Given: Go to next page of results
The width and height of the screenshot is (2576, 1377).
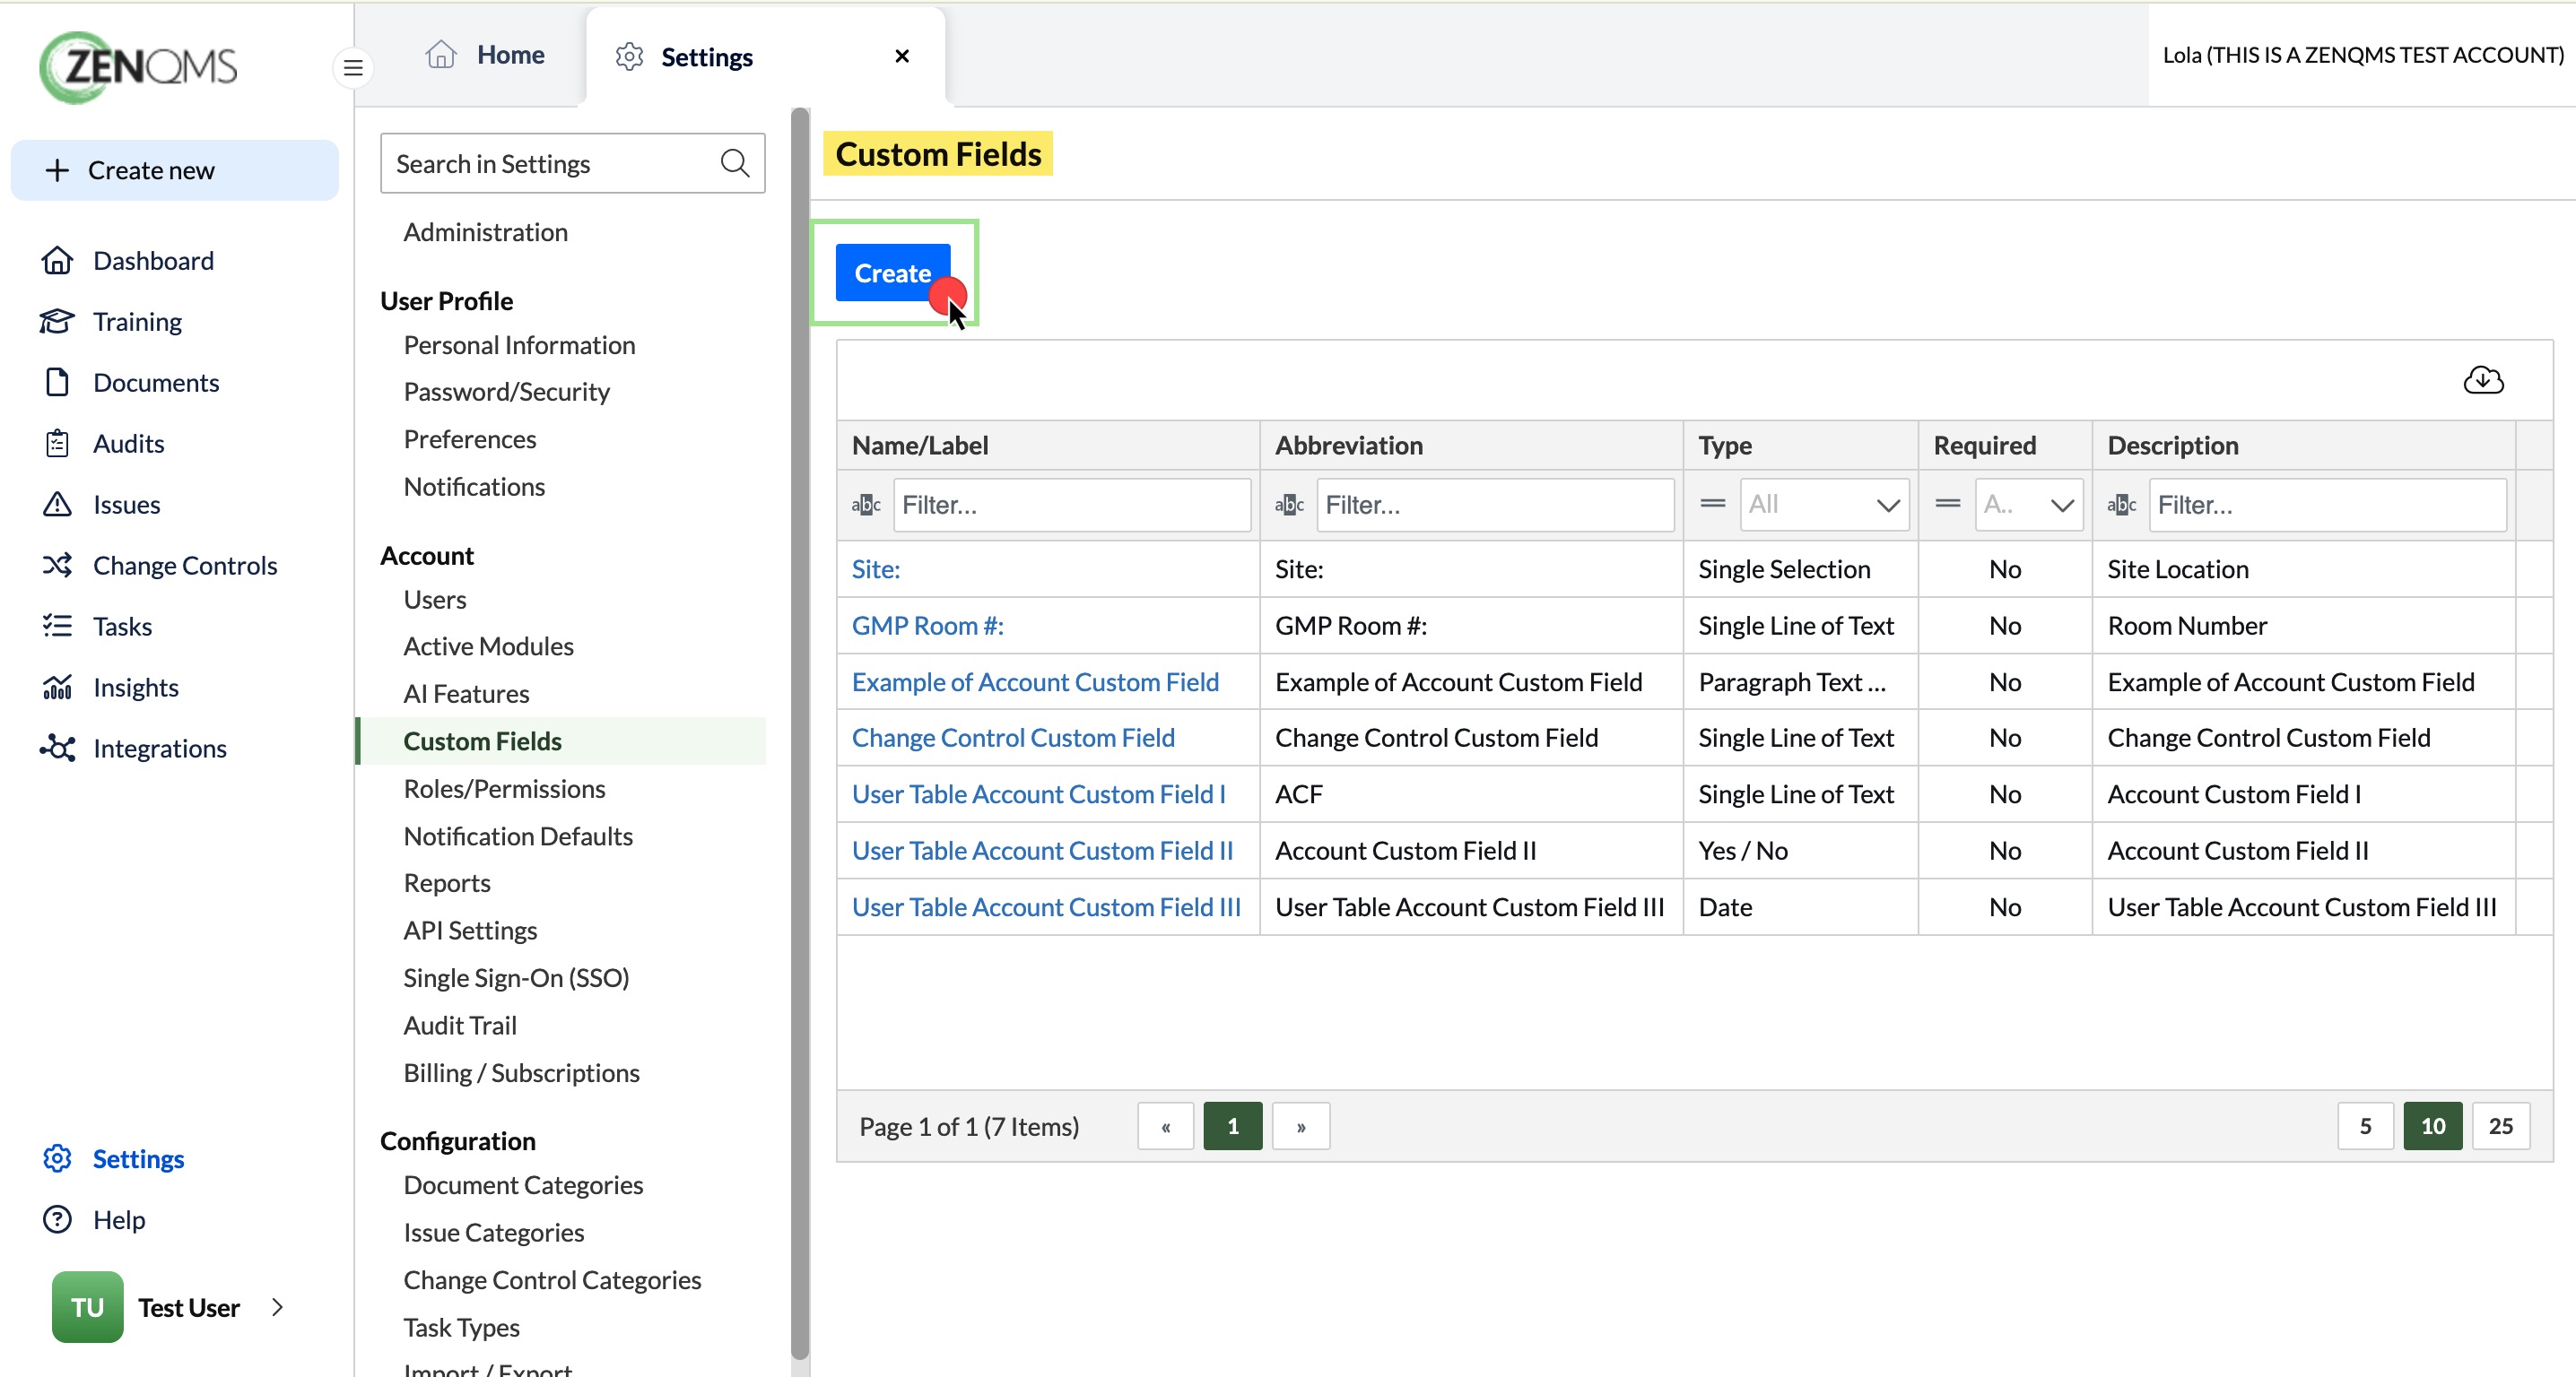Looking at the screenshot, I should click(1301, 1126).
